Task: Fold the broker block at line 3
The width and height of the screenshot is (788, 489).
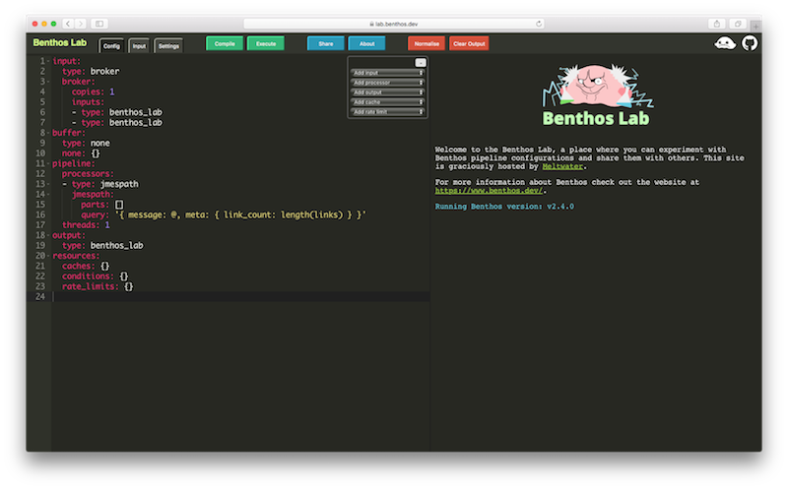Action: tap(48, 82)
